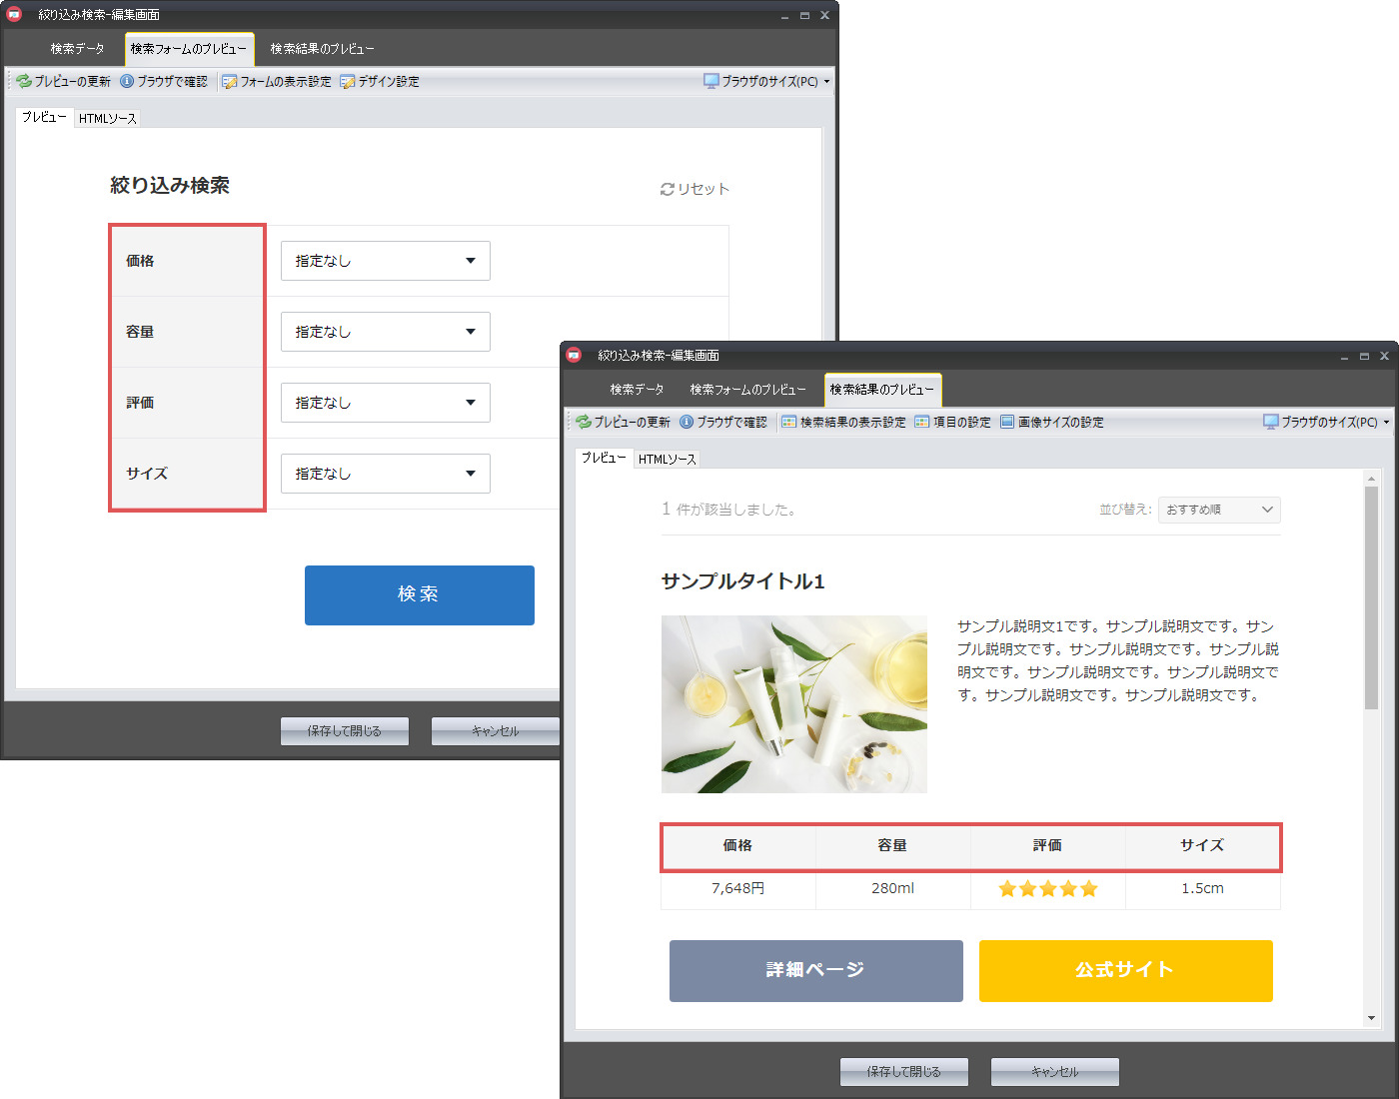The width and height of the screenshot is (1399, 1099).
Task: Click the yellow 公式サイト button
Action: [1125, 970]
